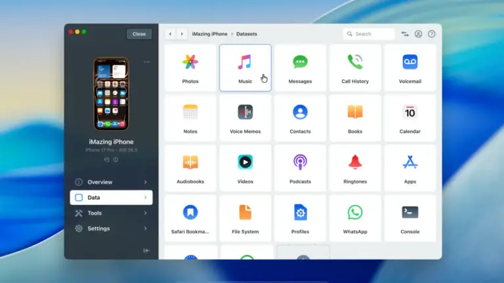The image size is (504, 283).
Task: Open the File System browser
Action: coord(245,218)
